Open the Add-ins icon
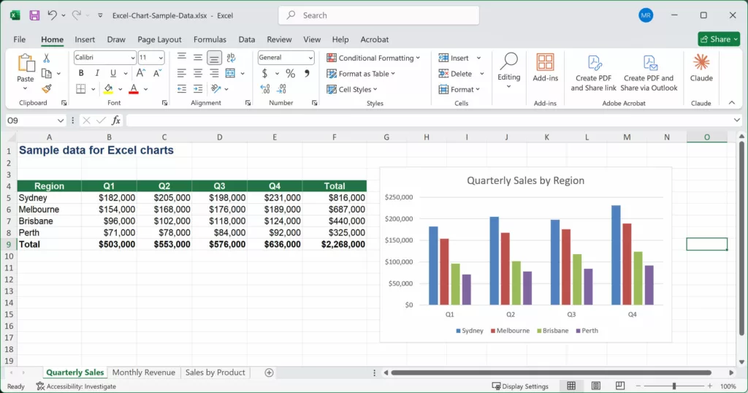This screenshot has height=393, width=748. (545, 63)
